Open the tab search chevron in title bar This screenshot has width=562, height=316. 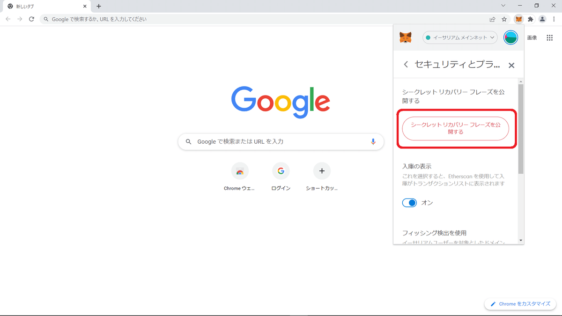click(x=503, y=6)
